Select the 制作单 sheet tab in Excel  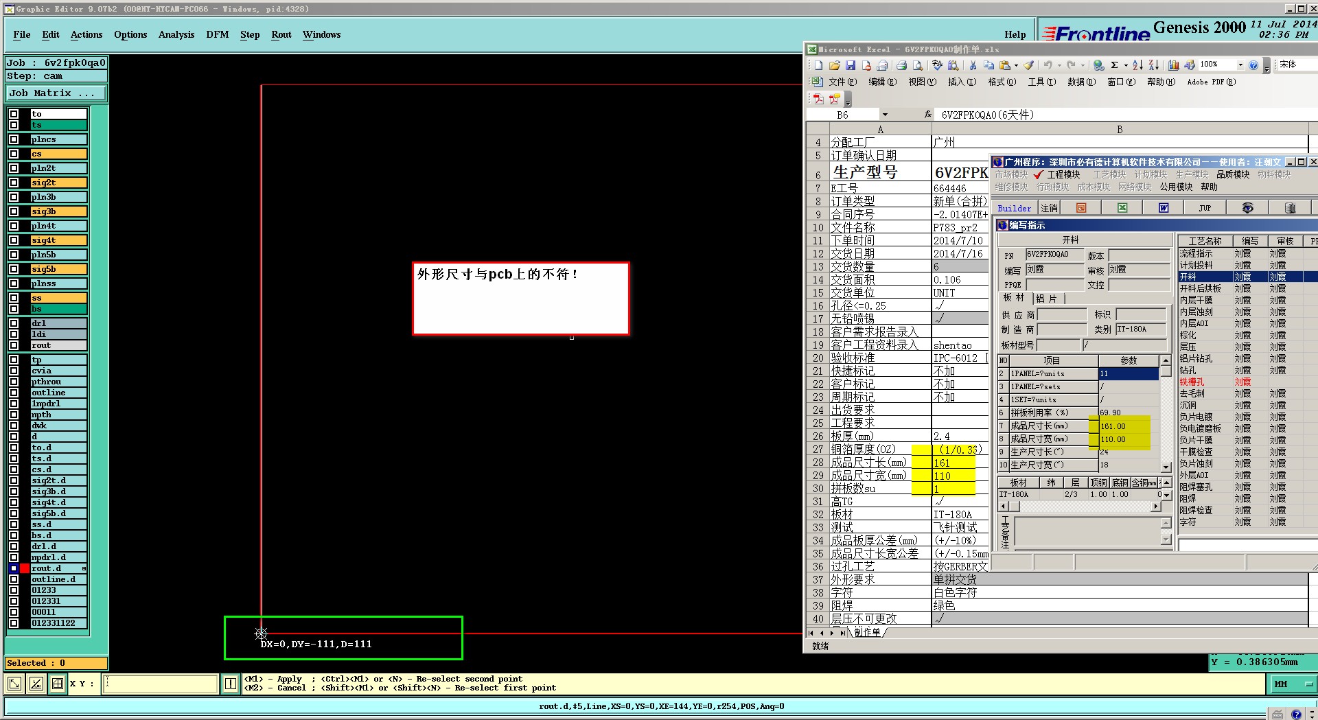tap(867, 632)
